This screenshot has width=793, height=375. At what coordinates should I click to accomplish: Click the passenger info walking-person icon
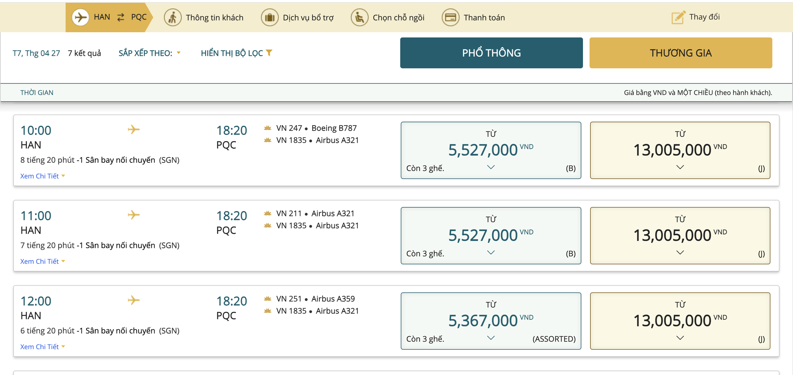[173, 17]
